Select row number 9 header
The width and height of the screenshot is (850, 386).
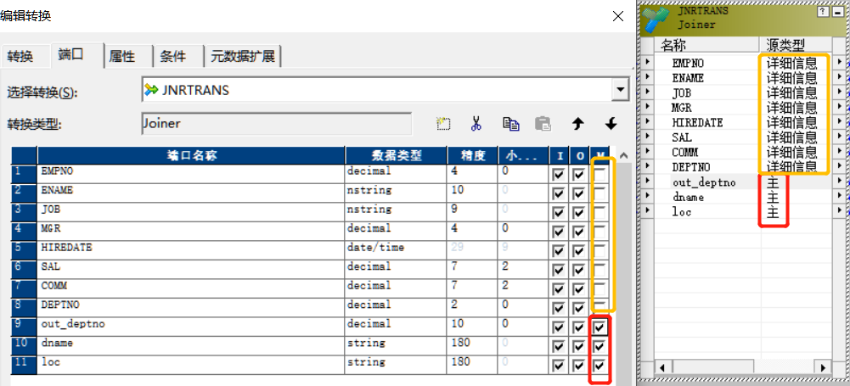[25, 327]
